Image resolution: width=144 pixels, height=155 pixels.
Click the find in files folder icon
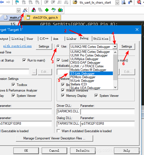tap(75, 2)
